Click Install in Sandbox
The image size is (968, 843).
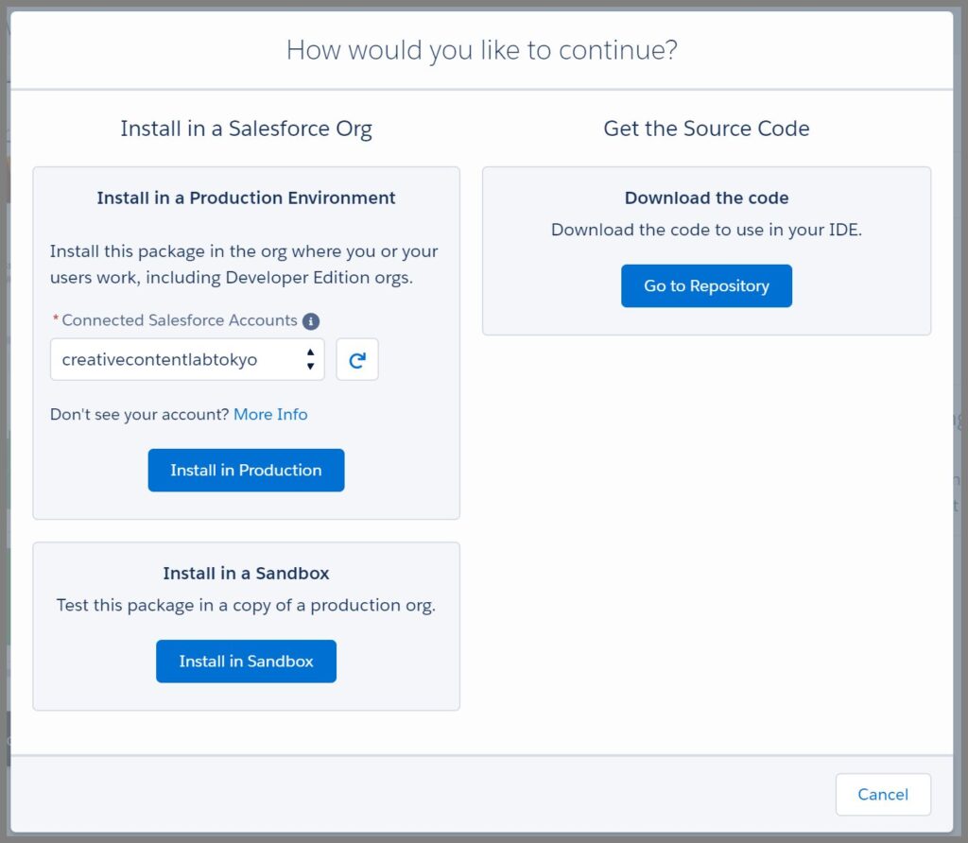[x=246, y=662]
